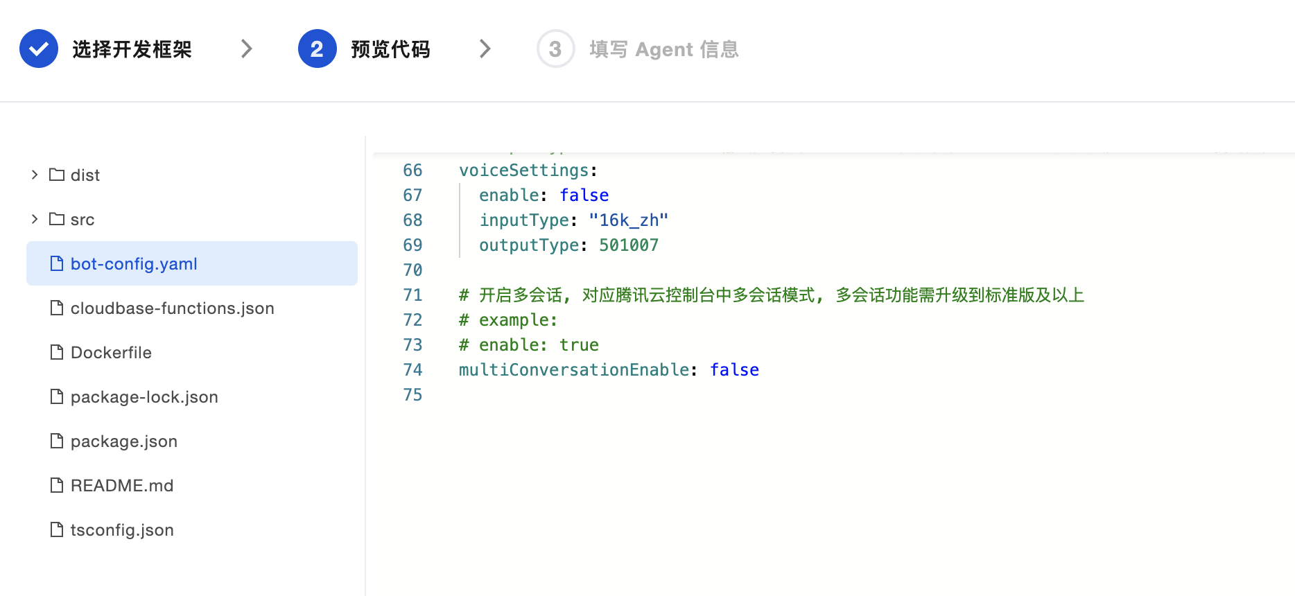
Task: Click the tsconfig.json file icon
Action: coord(57,529)
